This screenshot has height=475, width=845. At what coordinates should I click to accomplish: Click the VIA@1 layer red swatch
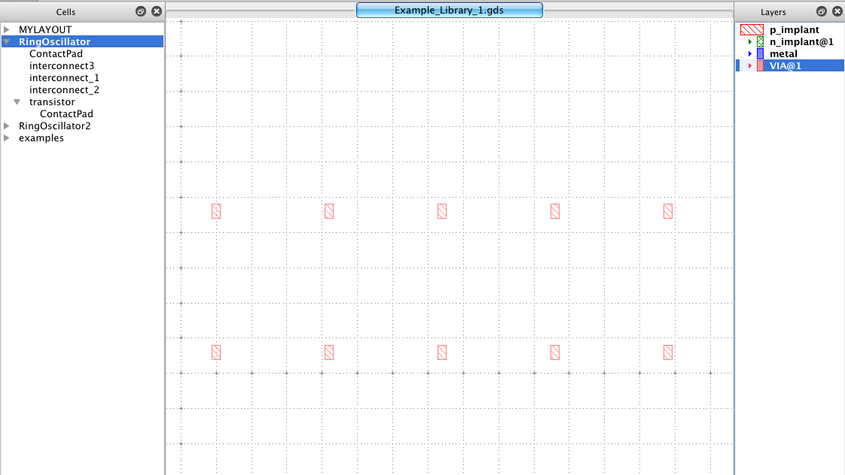pos(761,65)
